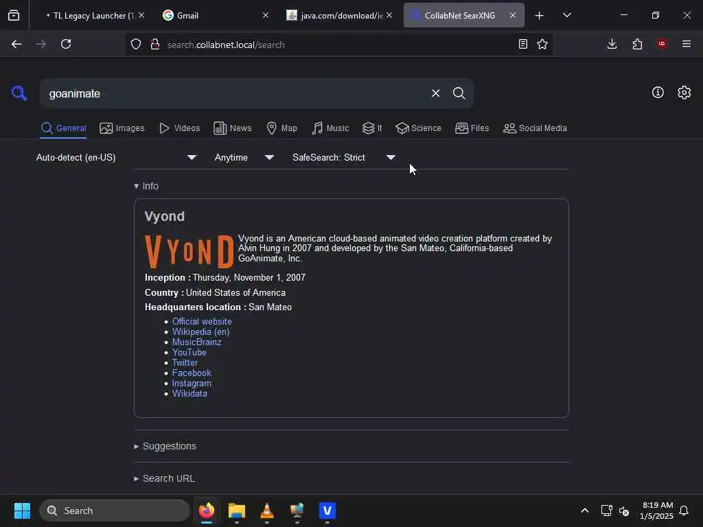The width and height of the screenshot is (703, 527).
Task: Click the browser address bar URL
Action: click(225, 45)
